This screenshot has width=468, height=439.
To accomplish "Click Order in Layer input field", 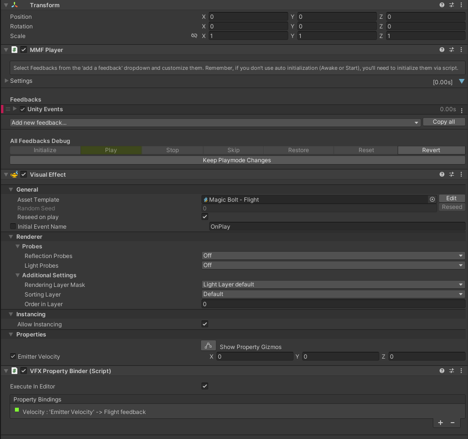I will [333, 304].
